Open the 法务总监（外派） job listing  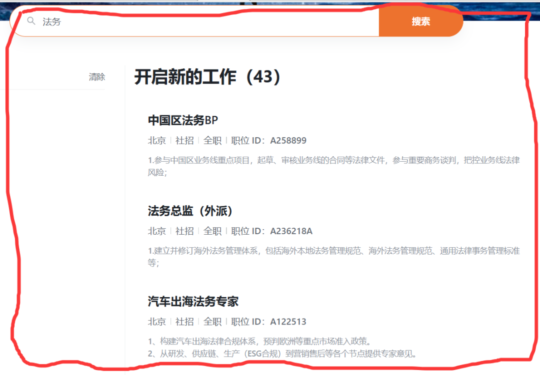[x=190, y=211]
